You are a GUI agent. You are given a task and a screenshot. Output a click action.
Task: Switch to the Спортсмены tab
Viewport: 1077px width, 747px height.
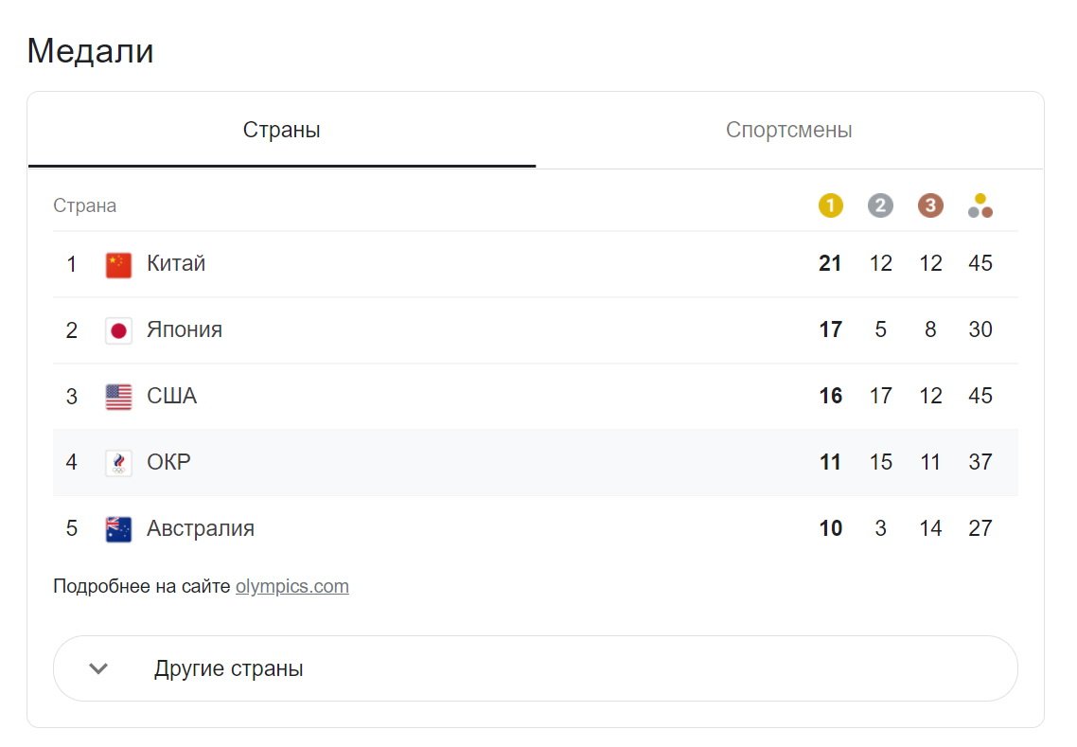point(788,130)
